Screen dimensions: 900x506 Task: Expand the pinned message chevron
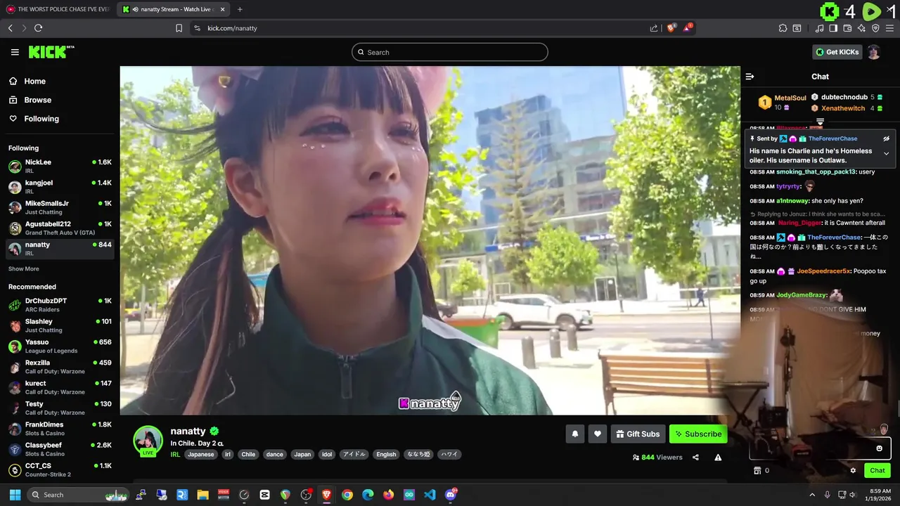(x=886, y=153)
